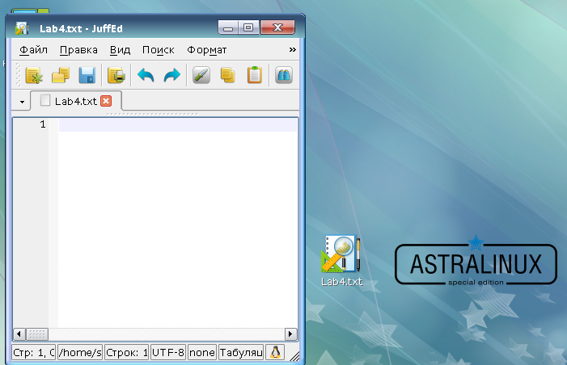This screenshot has height=365, width=567.
Task: Click the 'none' syntax status field
Action: click(202, 352)
